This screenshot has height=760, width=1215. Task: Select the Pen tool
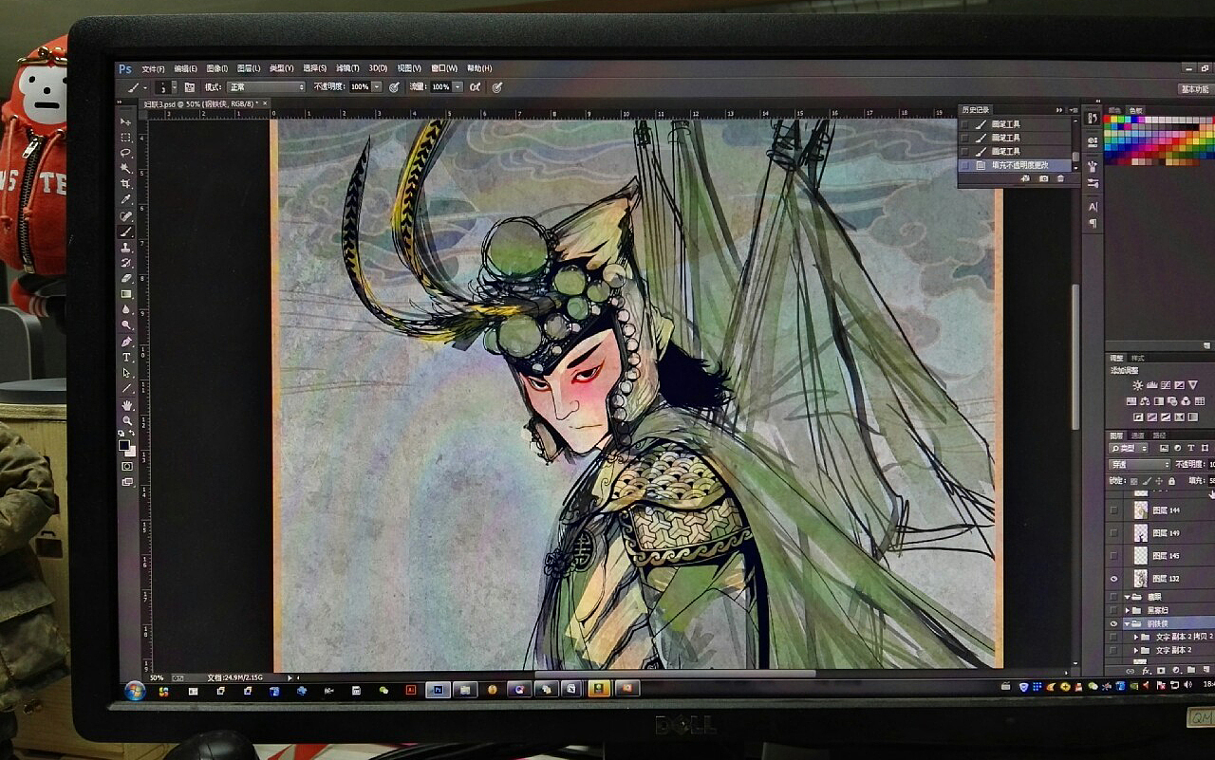[x=126, y=342]
